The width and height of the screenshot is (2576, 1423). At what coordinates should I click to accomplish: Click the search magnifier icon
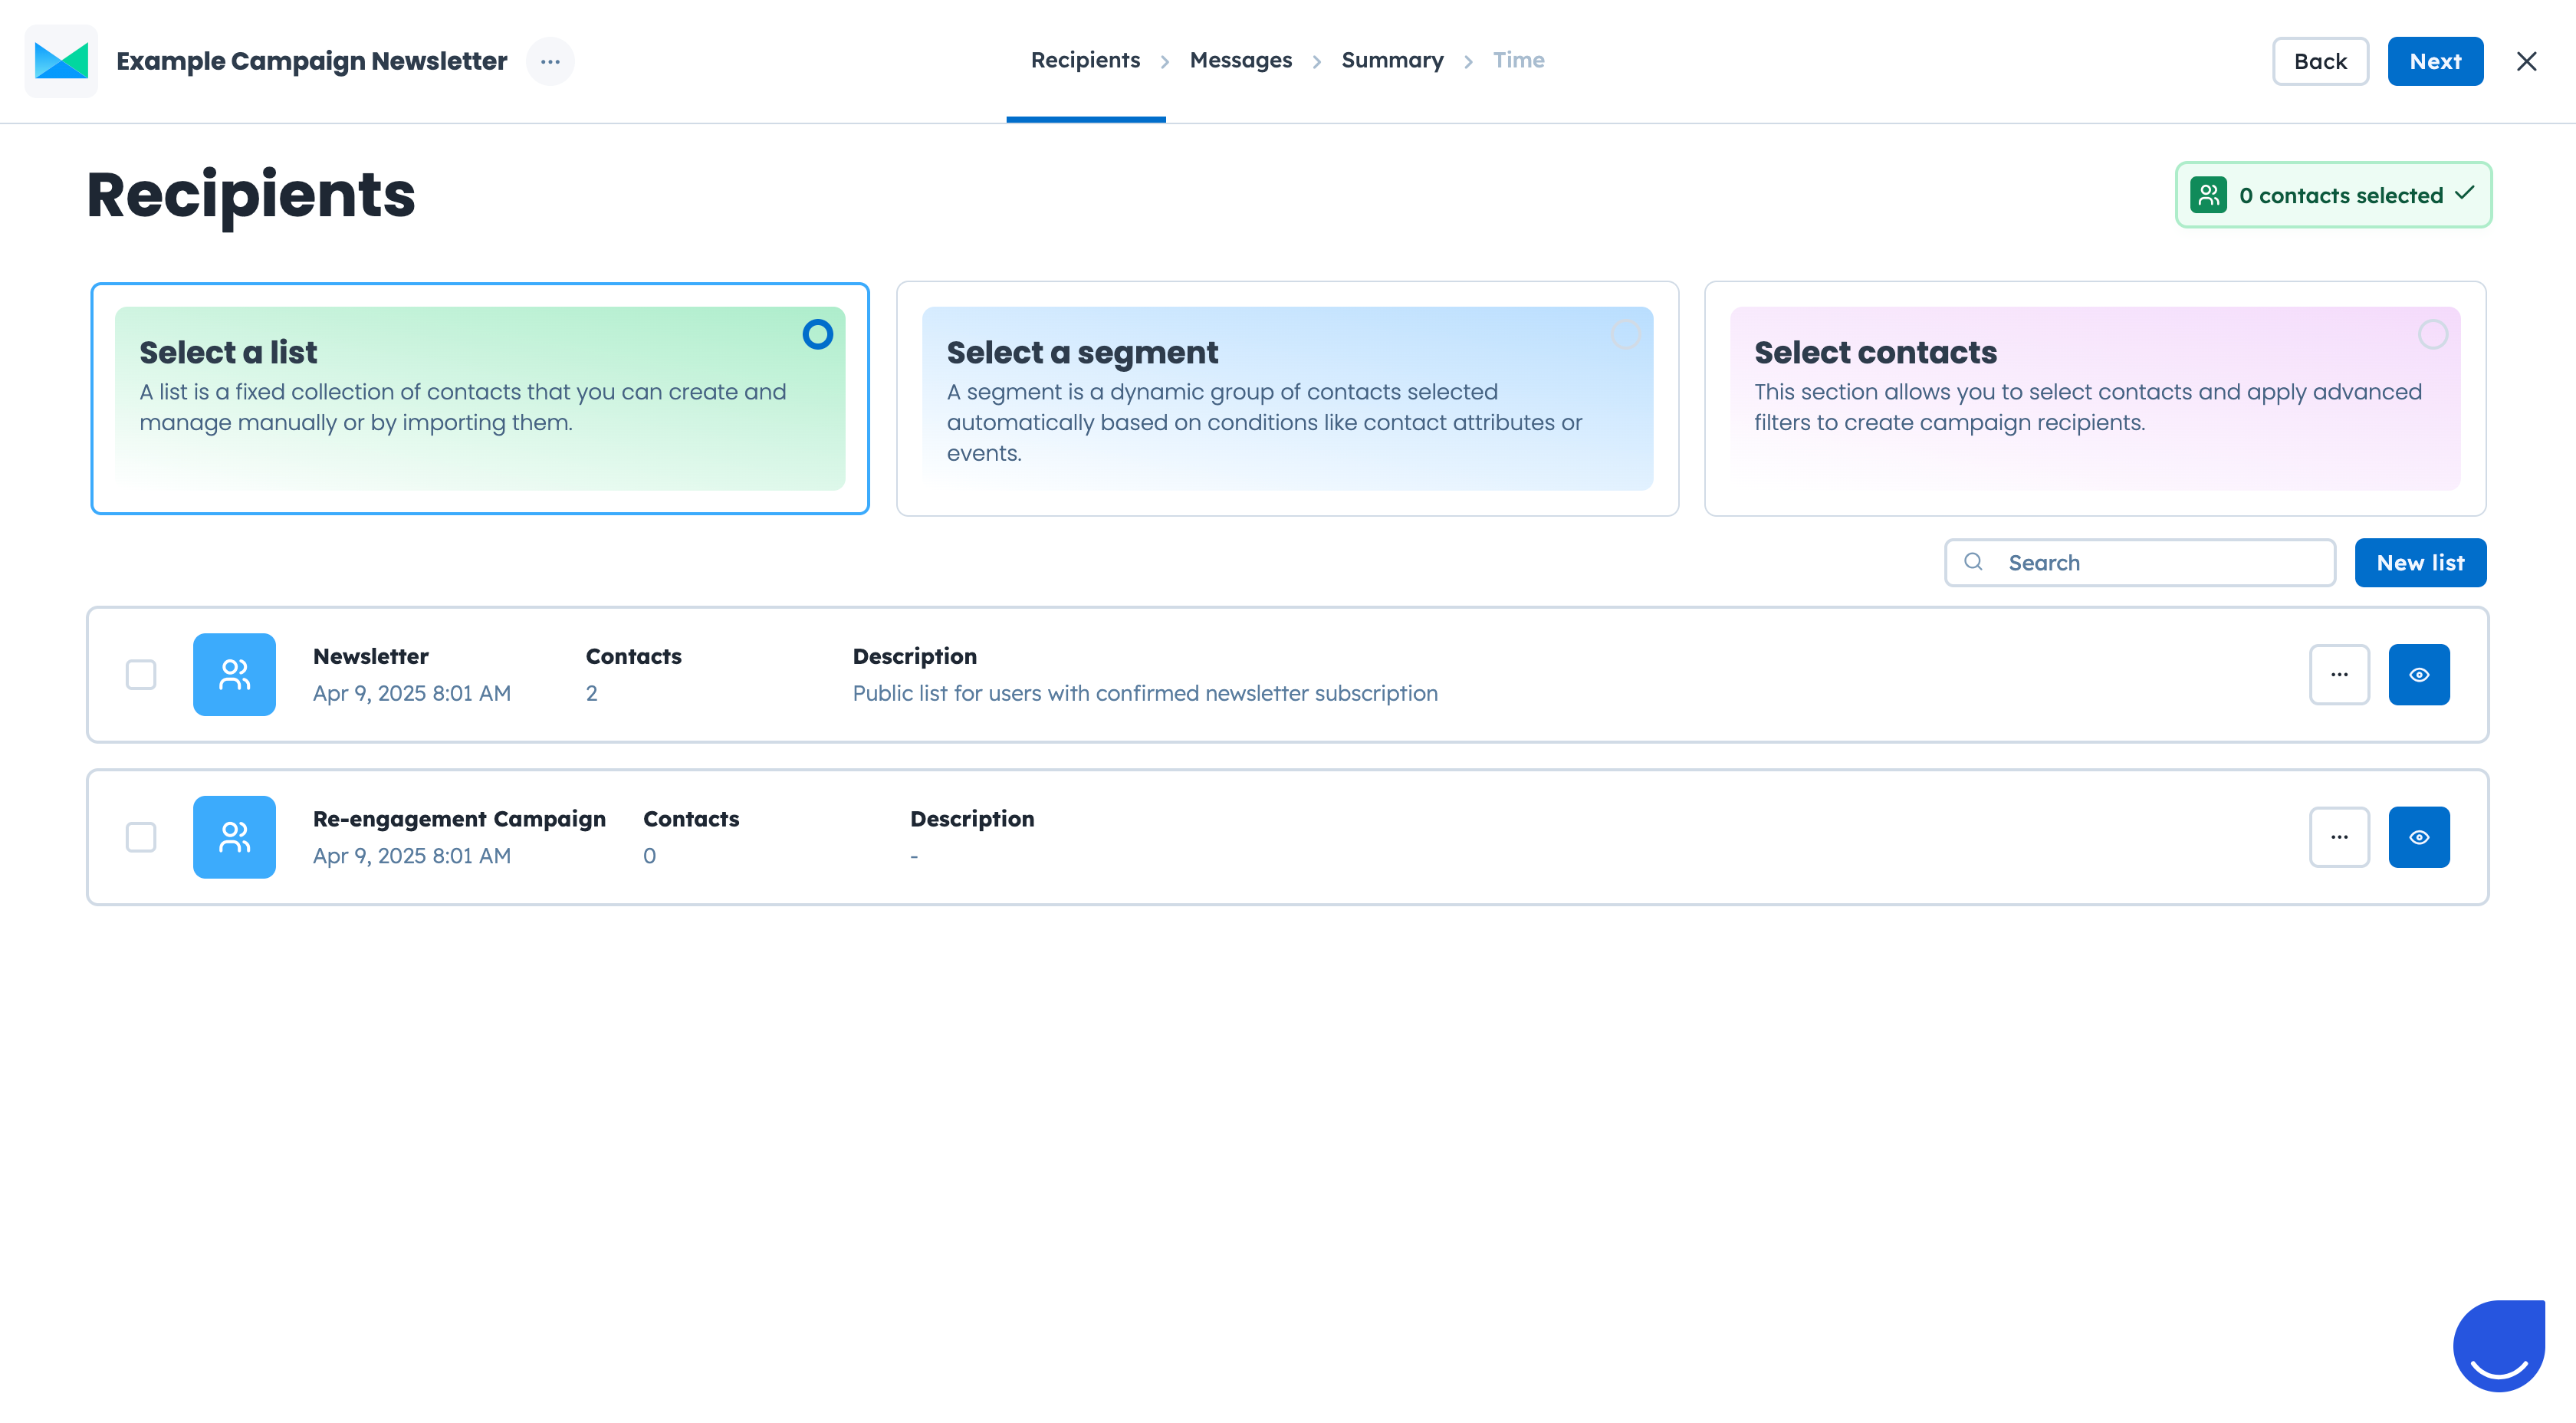1972,562
